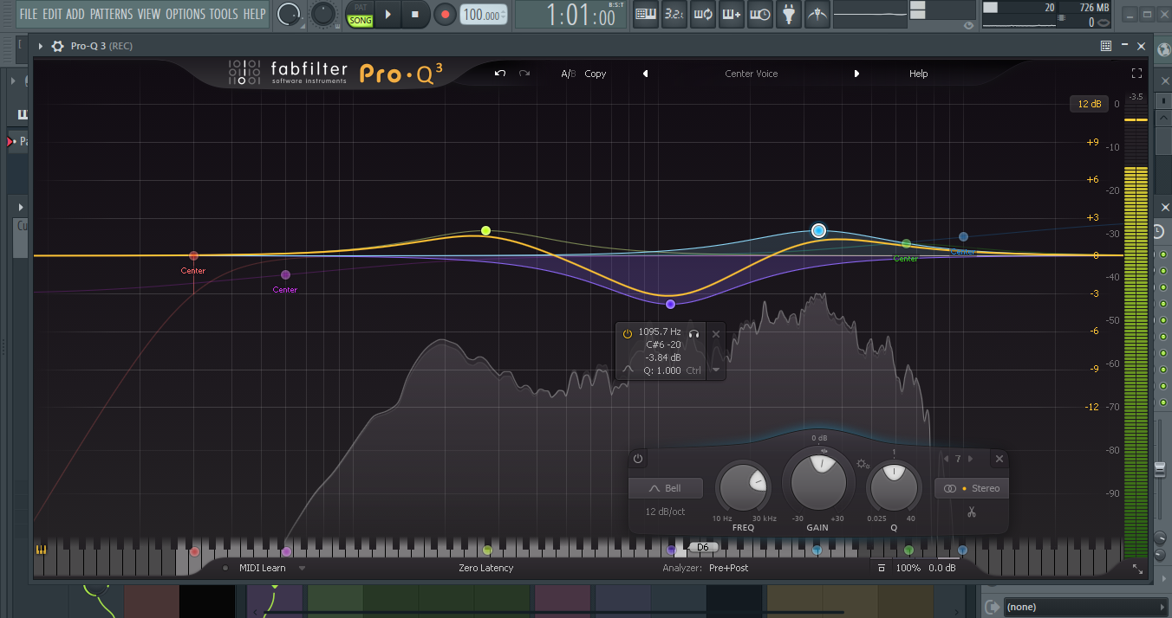Click the FL Studio stop button

click(414, 14)
